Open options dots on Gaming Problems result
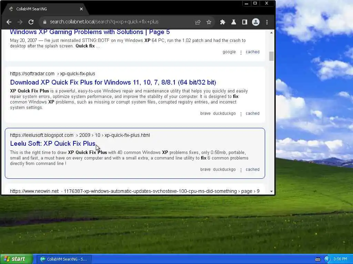The width and height of the screenshot is (353, 264). tap(241, 52)
